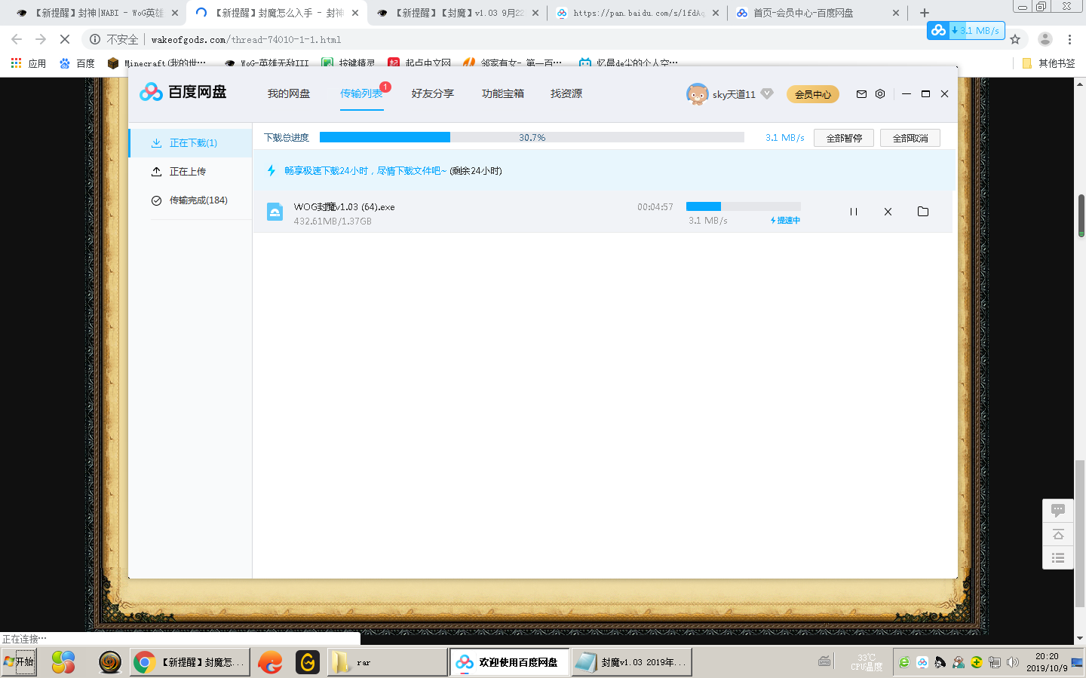Click the exe file icon of WOG封魔
Screen dimensions: 1086x678
pyautogui.click(x=275, y=212)
